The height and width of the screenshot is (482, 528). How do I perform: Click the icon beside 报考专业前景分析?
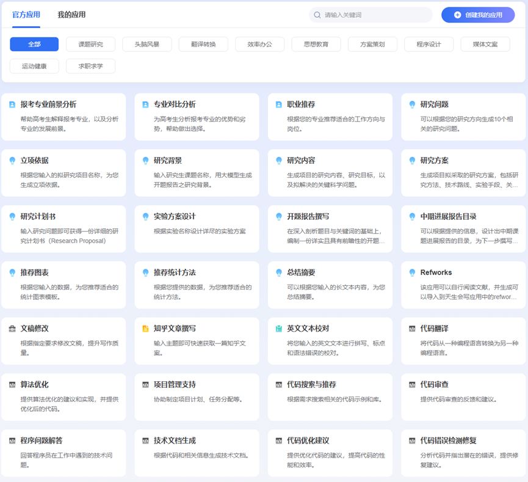point(12,104)
